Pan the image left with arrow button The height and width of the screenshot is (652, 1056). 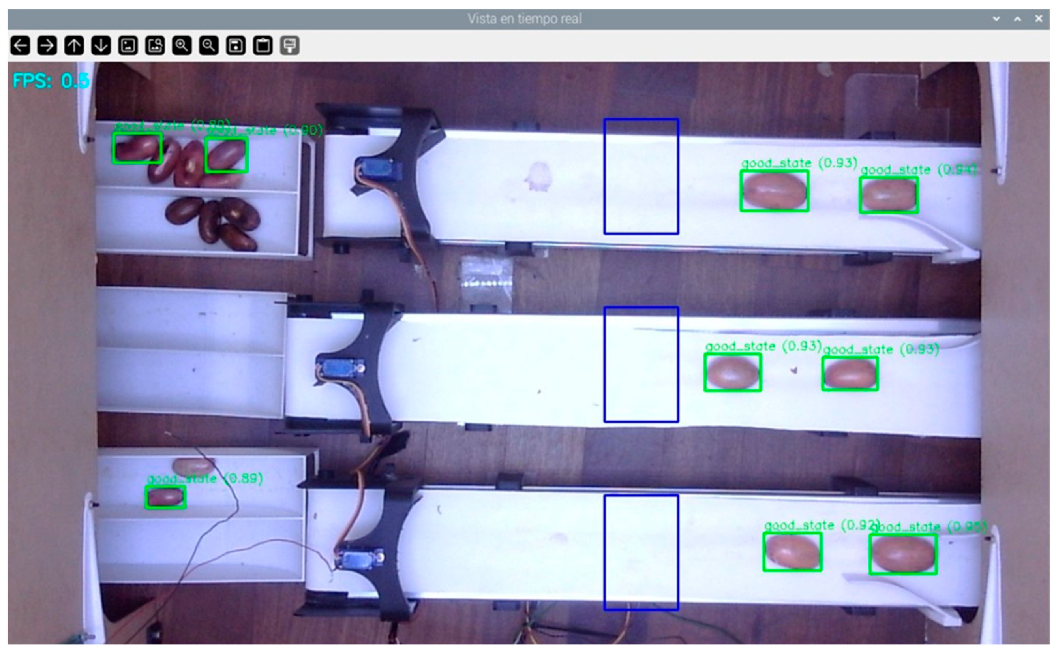(20, 45)
